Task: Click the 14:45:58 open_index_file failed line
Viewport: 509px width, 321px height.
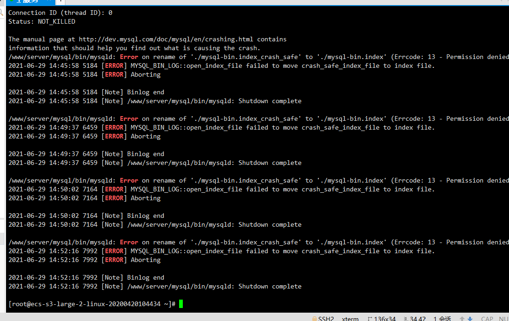Action: point(221,66)
